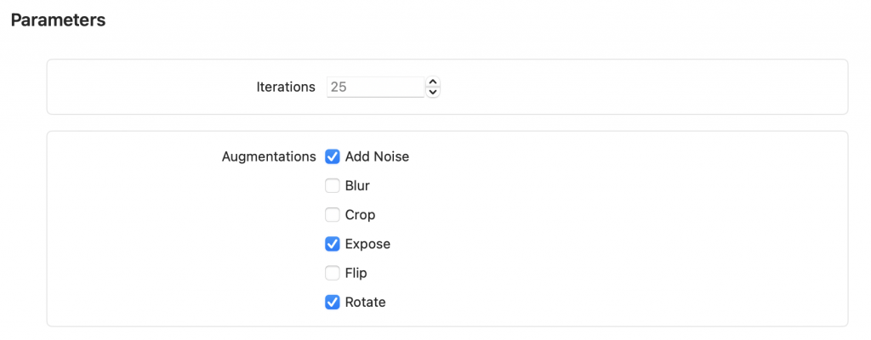The height and width of the screenshot is (340, 871).
Task: Enable the Blur augmentation checkbox
Action: pos(333,186)
